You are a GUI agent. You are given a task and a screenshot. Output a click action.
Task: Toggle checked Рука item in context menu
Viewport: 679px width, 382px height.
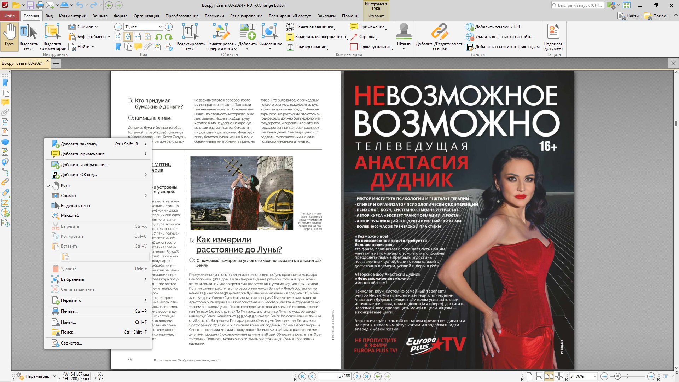(98, 186)
